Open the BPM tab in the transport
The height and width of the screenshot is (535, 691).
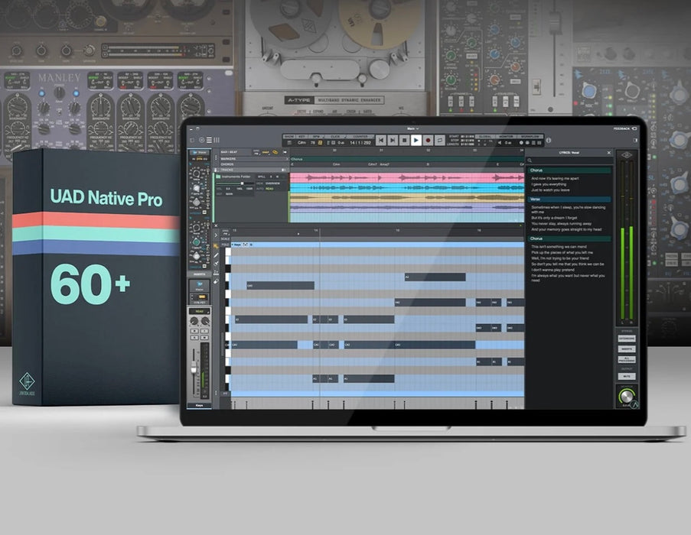[x=316, y=136]
